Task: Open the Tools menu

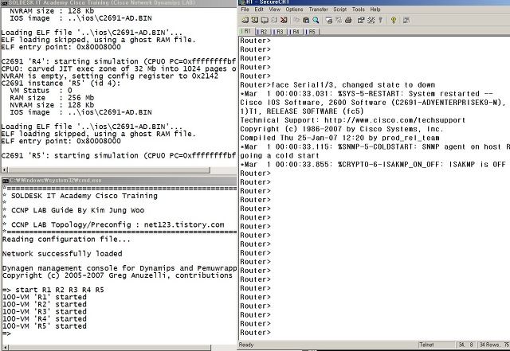Action: coord(359,10)
